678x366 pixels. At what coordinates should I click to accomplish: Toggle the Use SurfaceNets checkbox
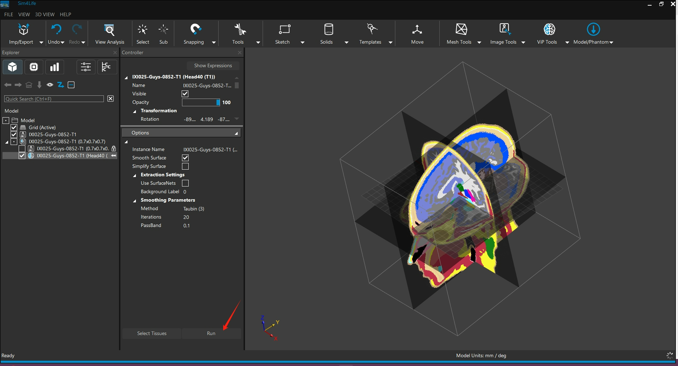(x=185, y=183)
